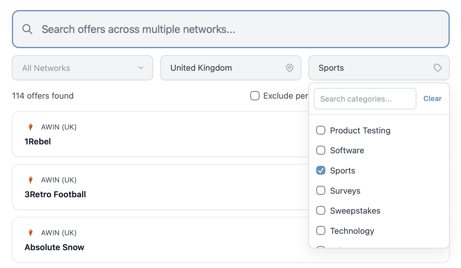Image resolution: width=461 pixels, height=268 pixels.
Task: Enable the Technology category filter
Action: pos(321,231)
